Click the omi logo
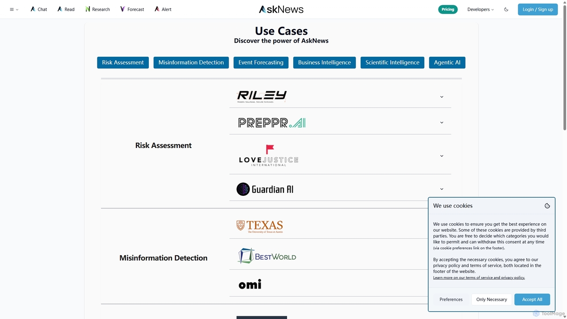Image resolution: width=567 pixels, height=319 pixels. coord(250,284)
